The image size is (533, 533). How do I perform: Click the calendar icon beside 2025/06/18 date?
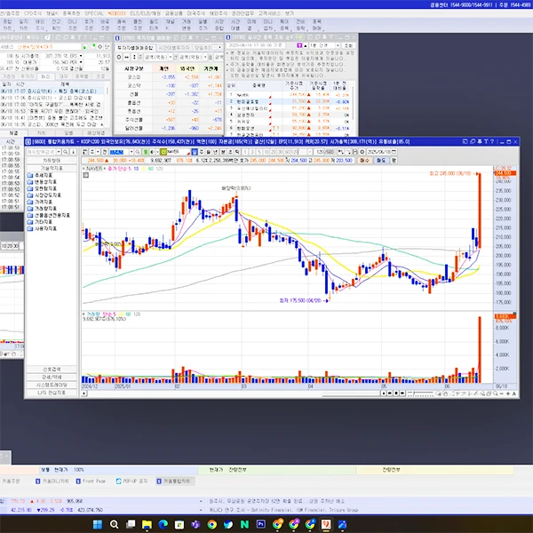394,152
